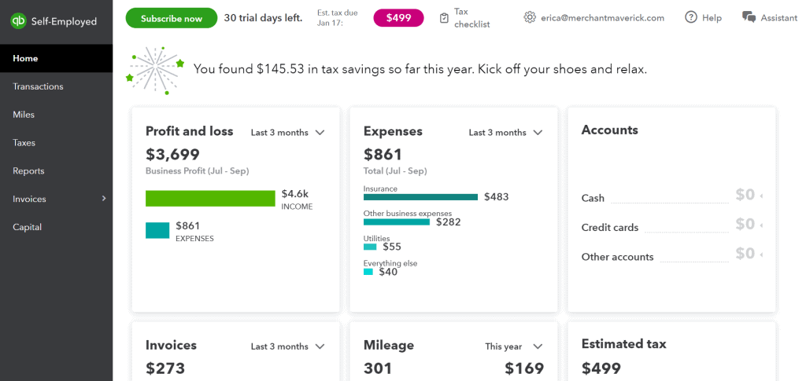Go to Transactions in the sidebar
This screenshot has height=381, width=806.
pyautogui.click(x=38, y=86)
